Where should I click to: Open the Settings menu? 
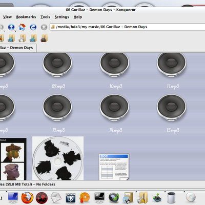[x=62, y=17]
